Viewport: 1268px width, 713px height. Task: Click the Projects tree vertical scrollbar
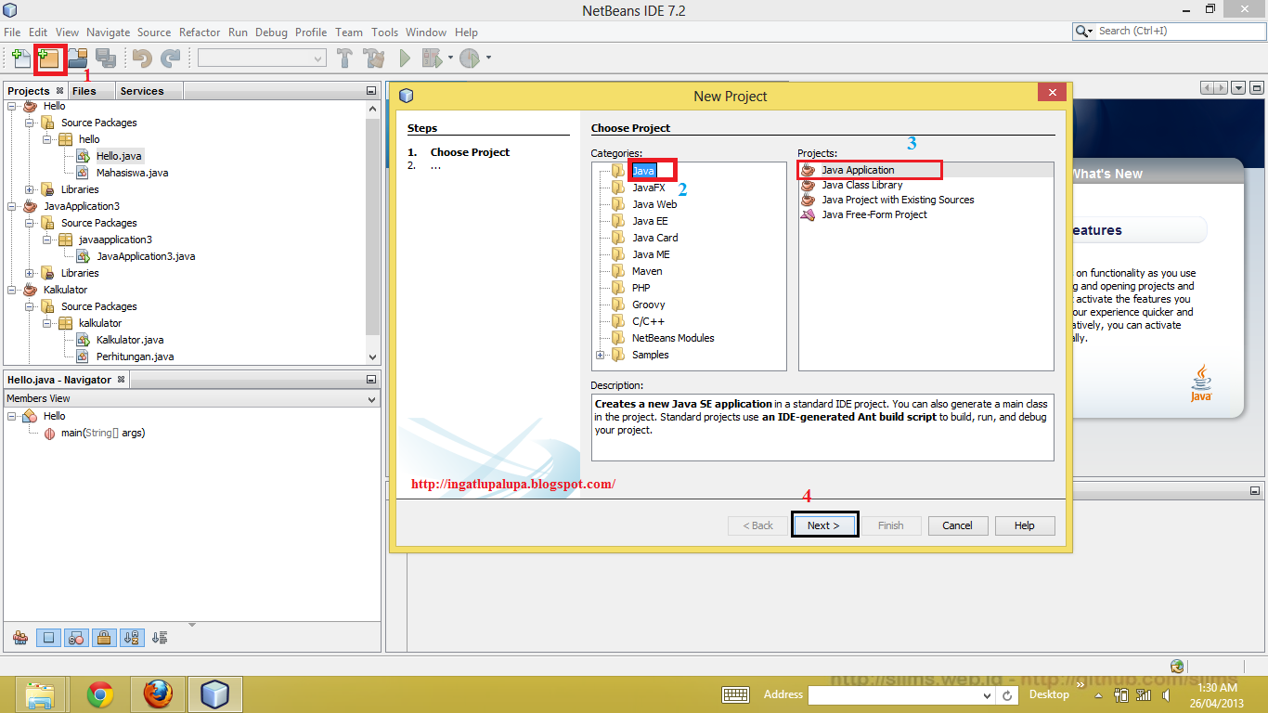373,232
